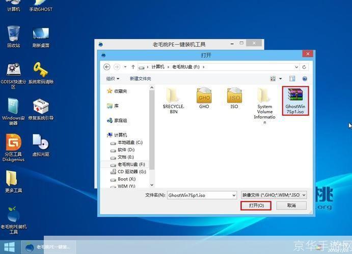Expand the path arrow after 计算机
Image resolution: width=352 pixels, height=254 pixels.
(x=169, y=67)
